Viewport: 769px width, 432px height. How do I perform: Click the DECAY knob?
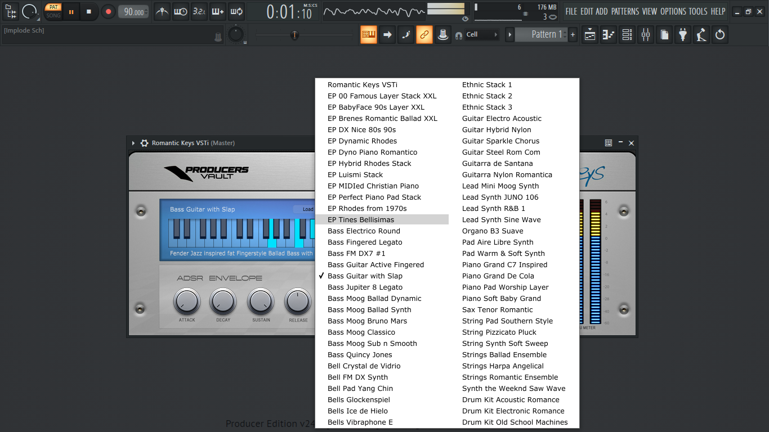click(223, 302)
